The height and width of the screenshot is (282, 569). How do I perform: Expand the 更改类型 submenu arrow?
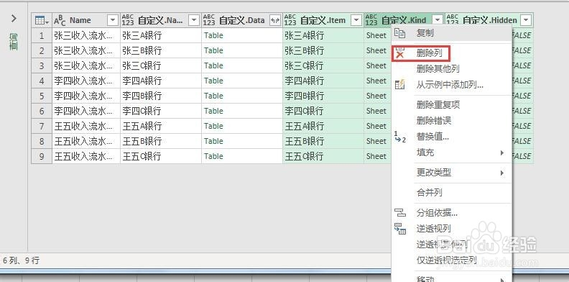[x=502, y=173]
